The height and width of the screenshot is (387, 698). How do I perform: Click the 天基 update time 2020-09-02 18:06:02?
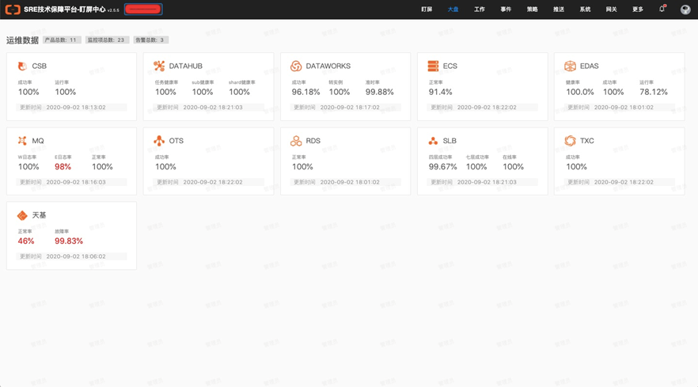(76, 256)
